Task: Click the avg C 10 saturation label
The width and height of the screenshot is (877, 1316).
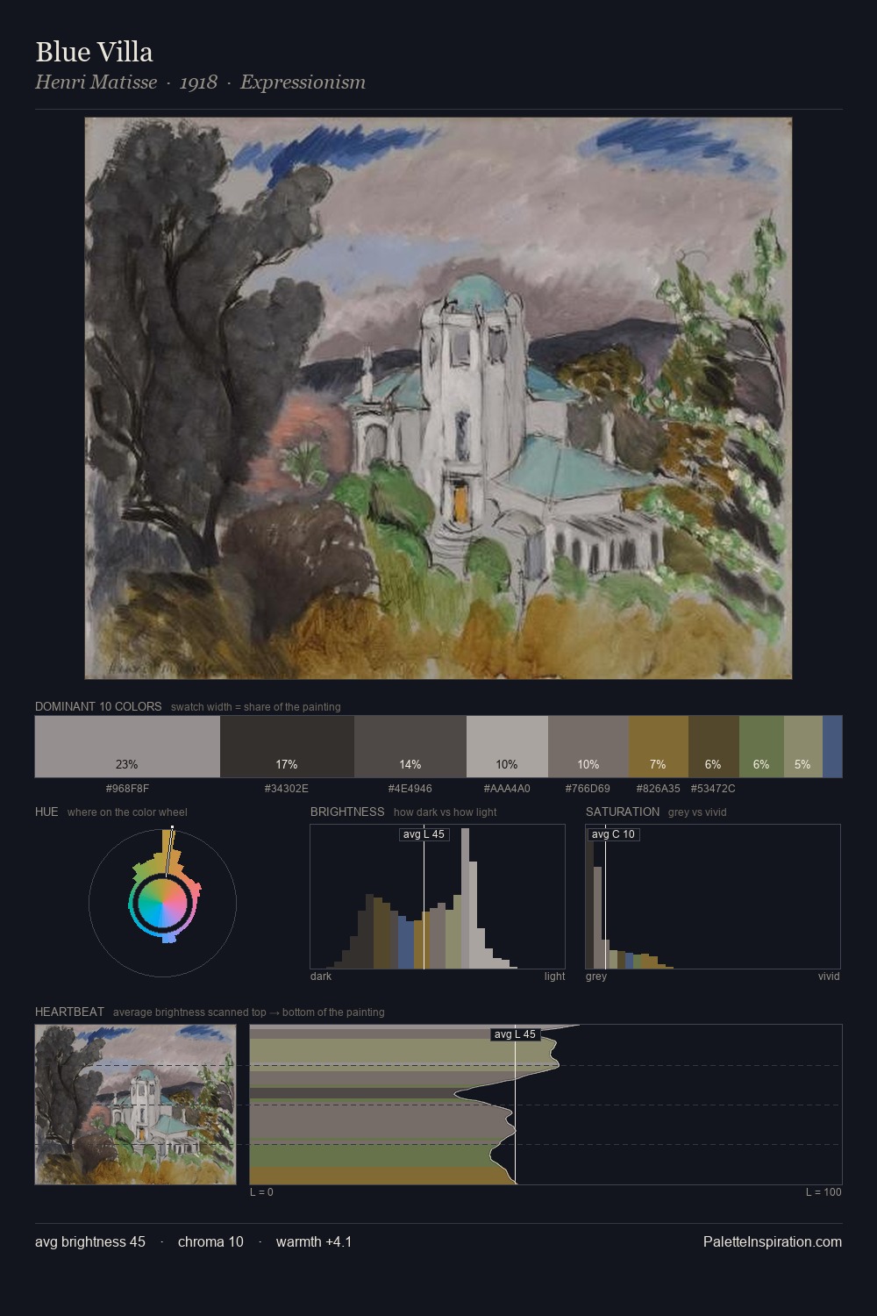Action: coord(613,834)
